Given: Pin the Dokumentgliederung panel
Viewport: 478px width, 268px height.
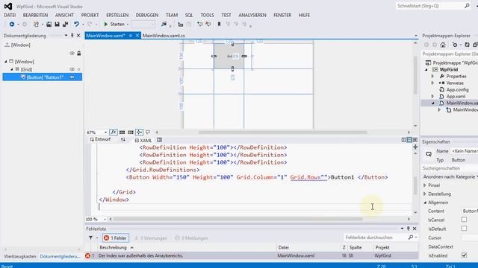Looking at the screenshot, I should point(72,36).
